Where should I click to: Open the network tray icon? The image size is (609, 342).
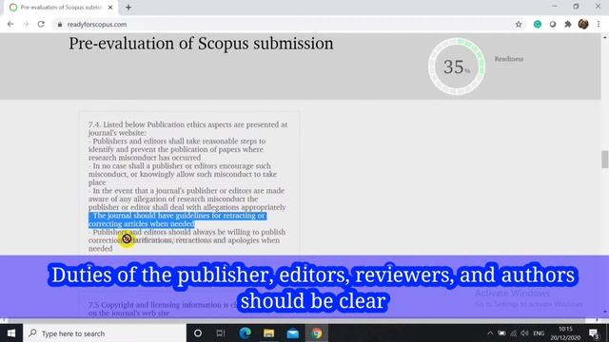(514, 333)
